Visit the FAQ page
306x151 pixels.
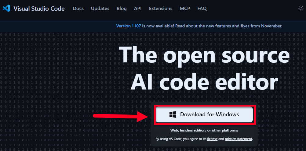(x=202, y=9)
